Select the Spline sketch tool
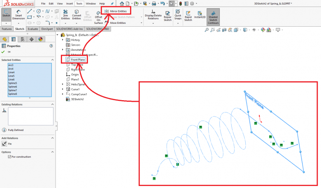Viewport: 321px width, 188px height. tap(47, 11)
